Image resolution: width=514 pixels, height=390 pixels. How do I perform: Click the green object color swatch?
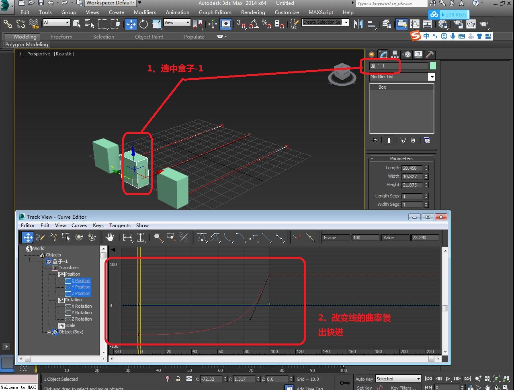click(433, 66)
